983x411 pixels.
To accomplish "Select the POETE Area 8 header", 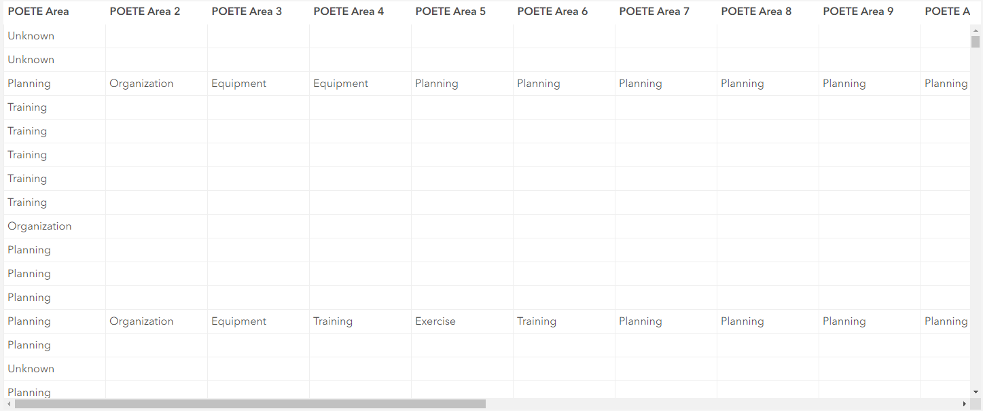I will (756, 12).
